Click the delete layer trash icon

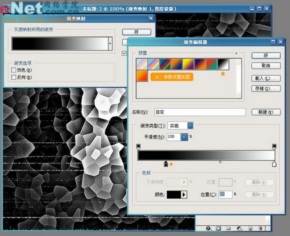coord(260,228)
